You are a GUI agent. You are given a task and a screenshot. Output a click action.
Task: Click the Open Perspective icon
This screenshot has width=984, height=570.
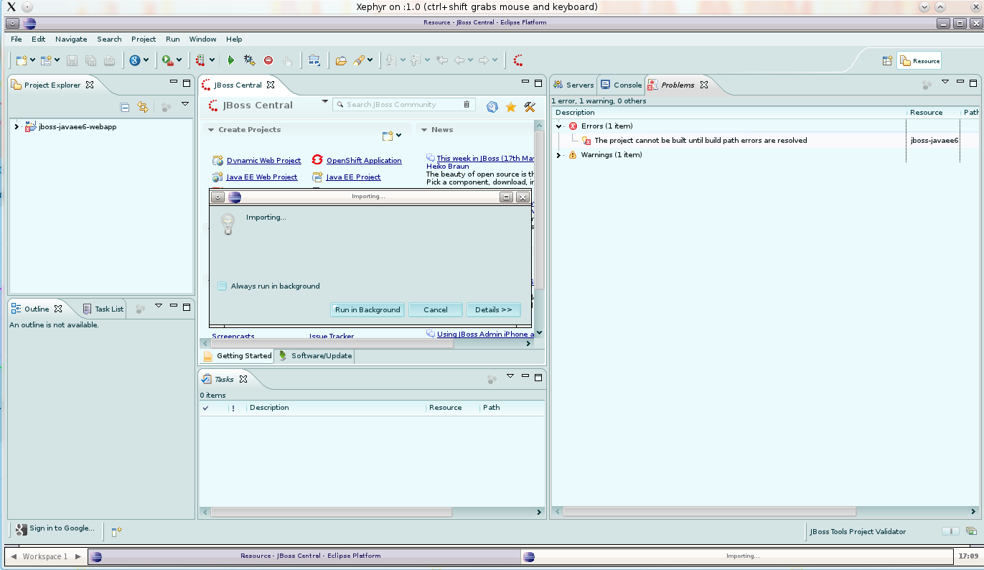point(887,61)
